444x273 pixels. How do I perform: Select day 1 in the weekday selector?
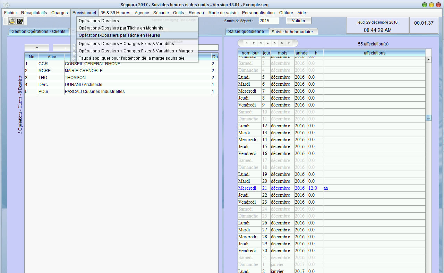247,43
